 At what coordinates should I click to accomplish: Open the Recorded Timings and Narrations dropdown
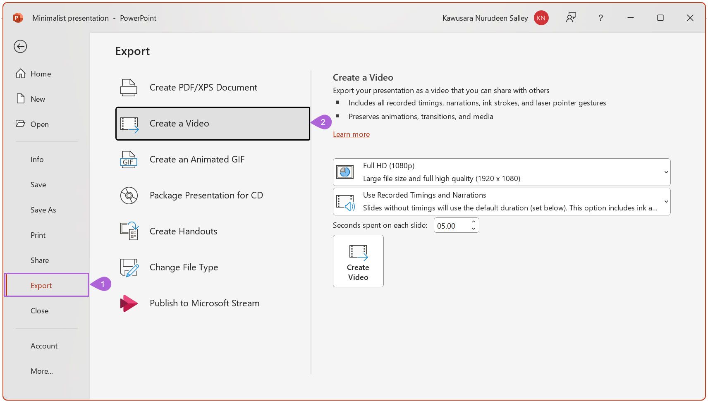666,202
